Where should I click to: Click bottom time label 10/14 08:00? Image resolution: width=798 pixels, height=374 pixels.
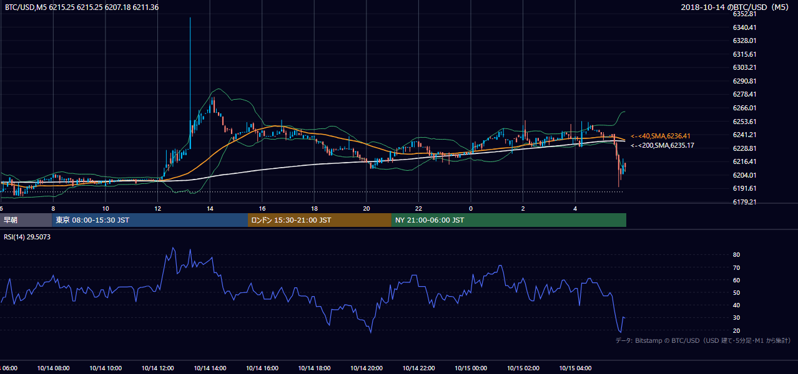pyautogui.click(x=53, y=368)
